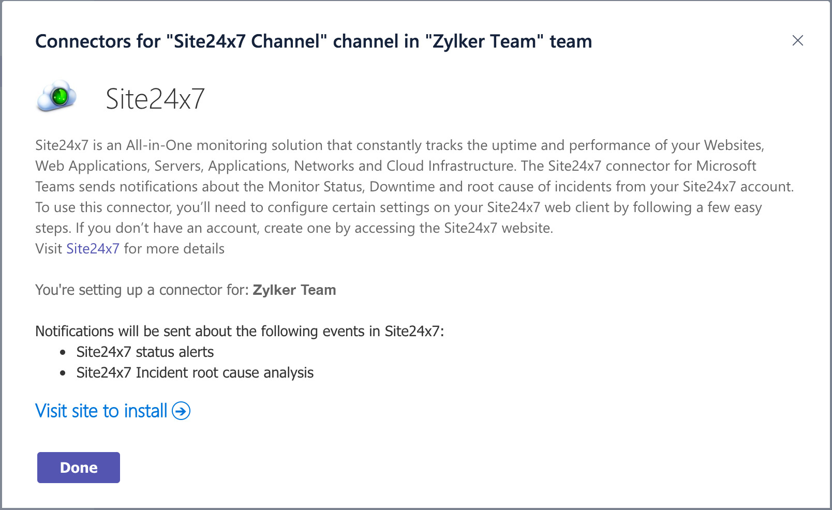This screenshot has height=510, width=832.
Task: Click the bullet point before Incident root cause
Action: 63,373
